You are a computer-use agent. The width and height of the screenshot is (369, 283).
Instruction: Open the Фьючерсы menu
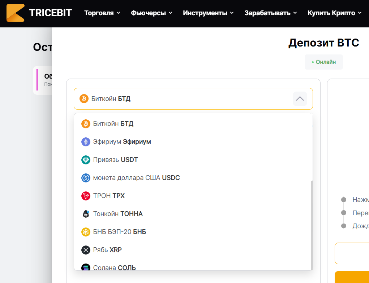point(151,13)
